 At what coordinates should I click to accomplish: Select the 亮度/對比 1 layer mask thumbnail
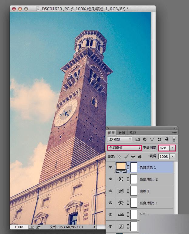[x=134, y=203]
